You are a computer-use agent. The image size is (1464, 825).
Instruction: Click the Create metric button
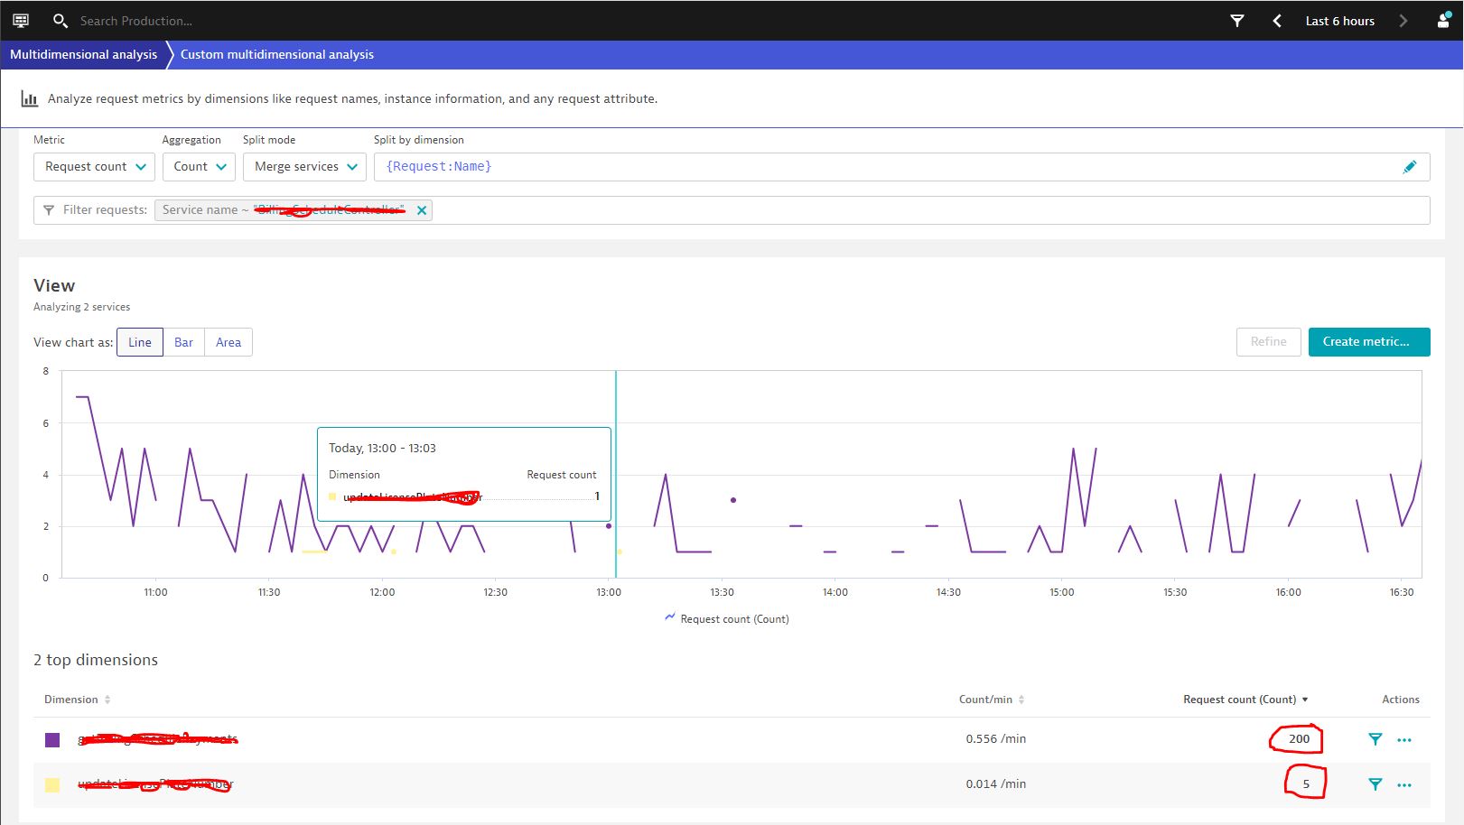[x=1369, y=341]
